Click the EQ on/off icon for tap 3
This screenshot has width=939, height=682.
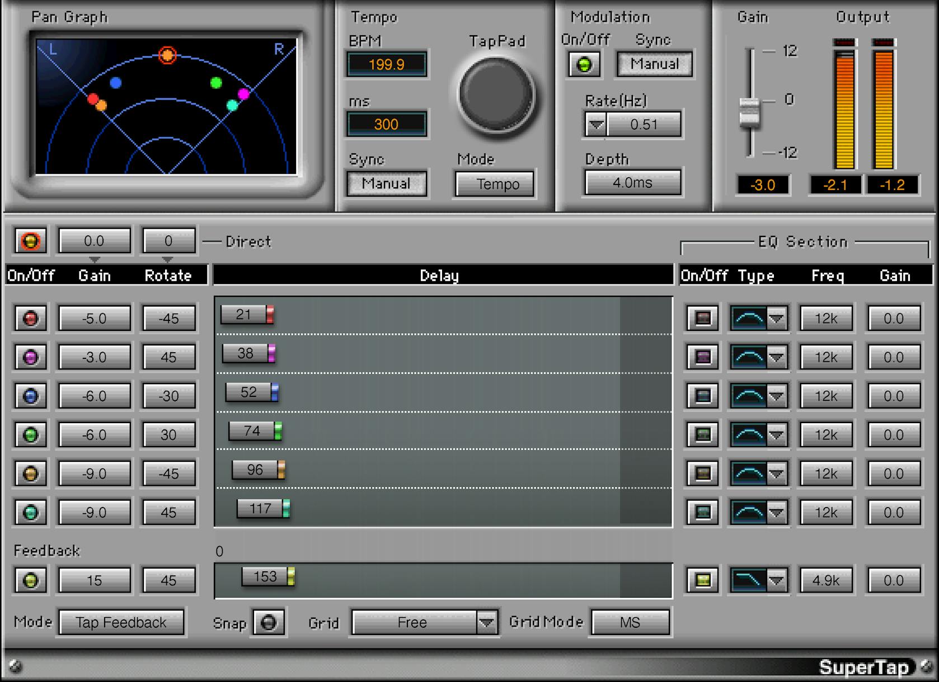tap(701, 396)
